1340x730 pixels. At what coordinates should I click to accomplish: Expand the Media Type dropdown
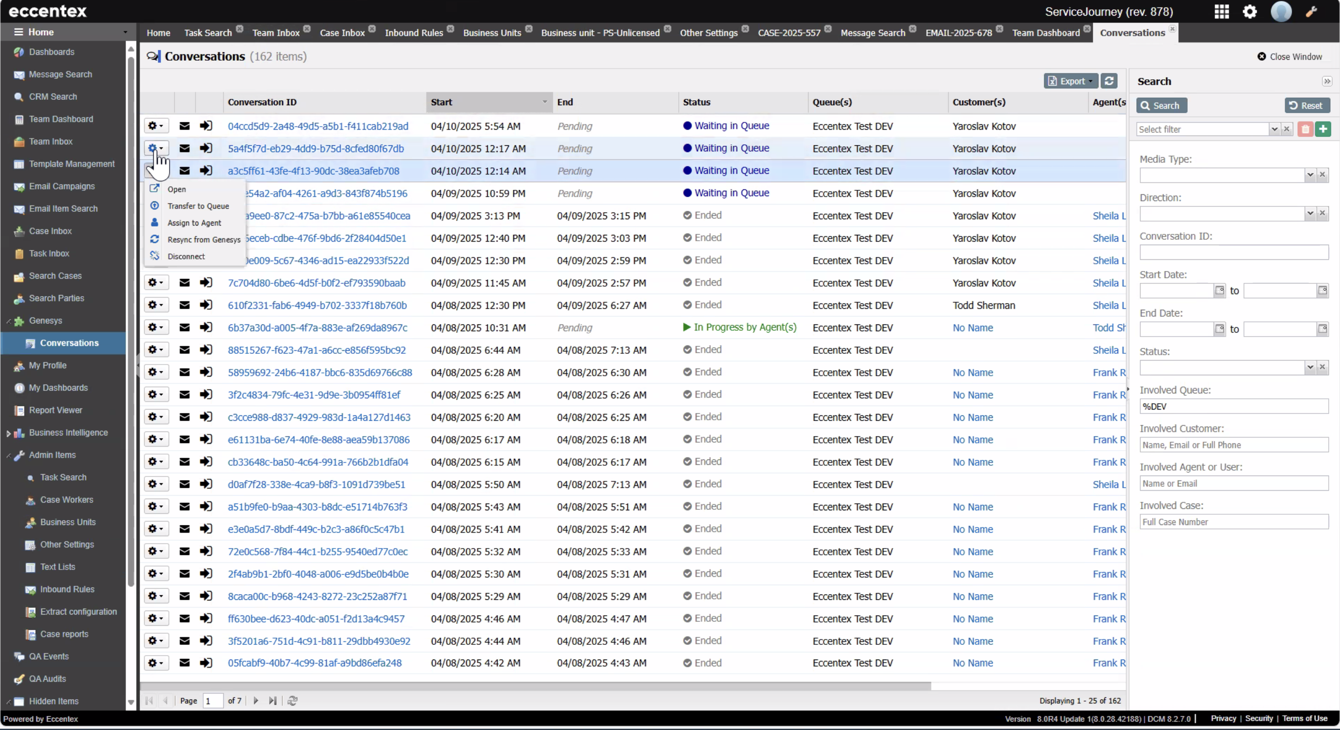point(1310,175)
